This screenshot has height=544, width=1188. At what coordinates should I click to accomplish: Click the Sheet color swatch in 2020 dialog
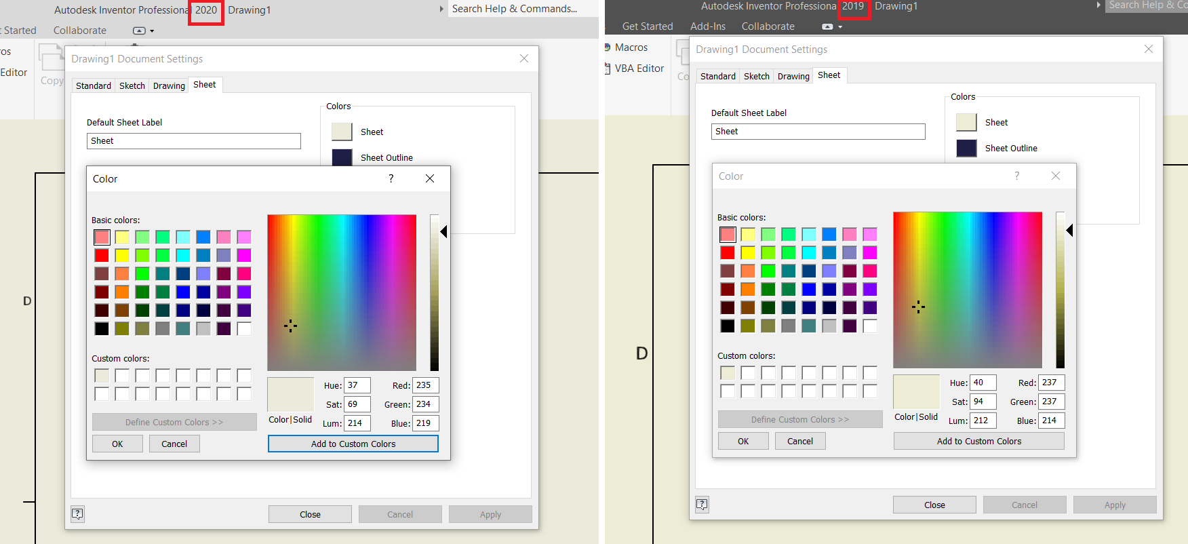click(342, 132)
